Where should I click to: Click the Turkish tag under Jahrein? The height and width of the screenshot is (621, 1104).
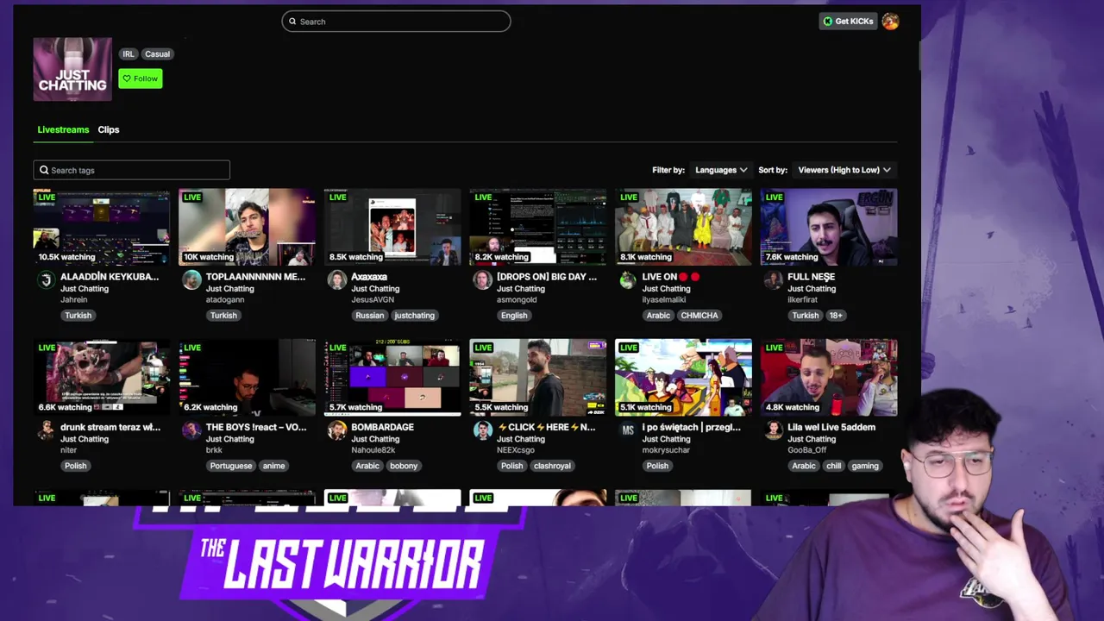(78, 316)
